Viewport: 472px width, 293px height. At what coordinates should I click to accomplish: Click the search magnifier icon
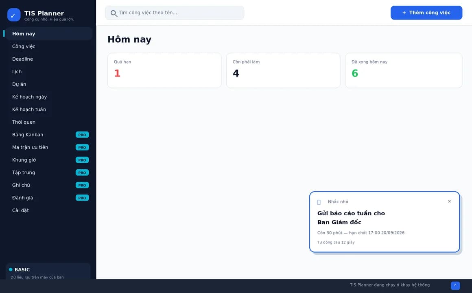[114, 13]
